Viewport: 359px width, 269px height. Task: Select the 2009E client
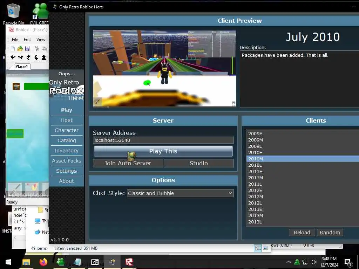coord(303,133)
